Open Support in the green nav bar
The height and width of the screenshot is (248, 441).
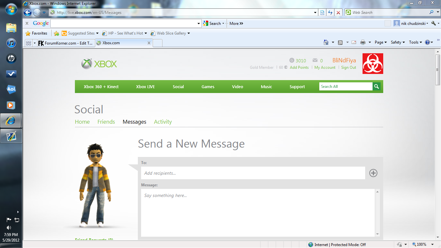297,87
